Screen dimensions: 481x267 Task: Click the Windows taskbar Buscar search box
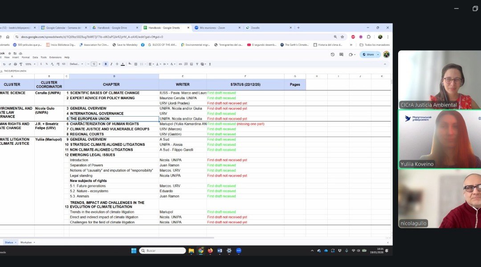tap(163, 251)
